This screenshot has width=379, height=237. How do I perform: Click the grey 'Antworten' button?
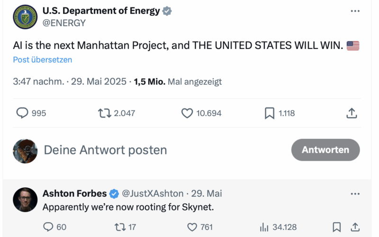[x=325, y=150]
